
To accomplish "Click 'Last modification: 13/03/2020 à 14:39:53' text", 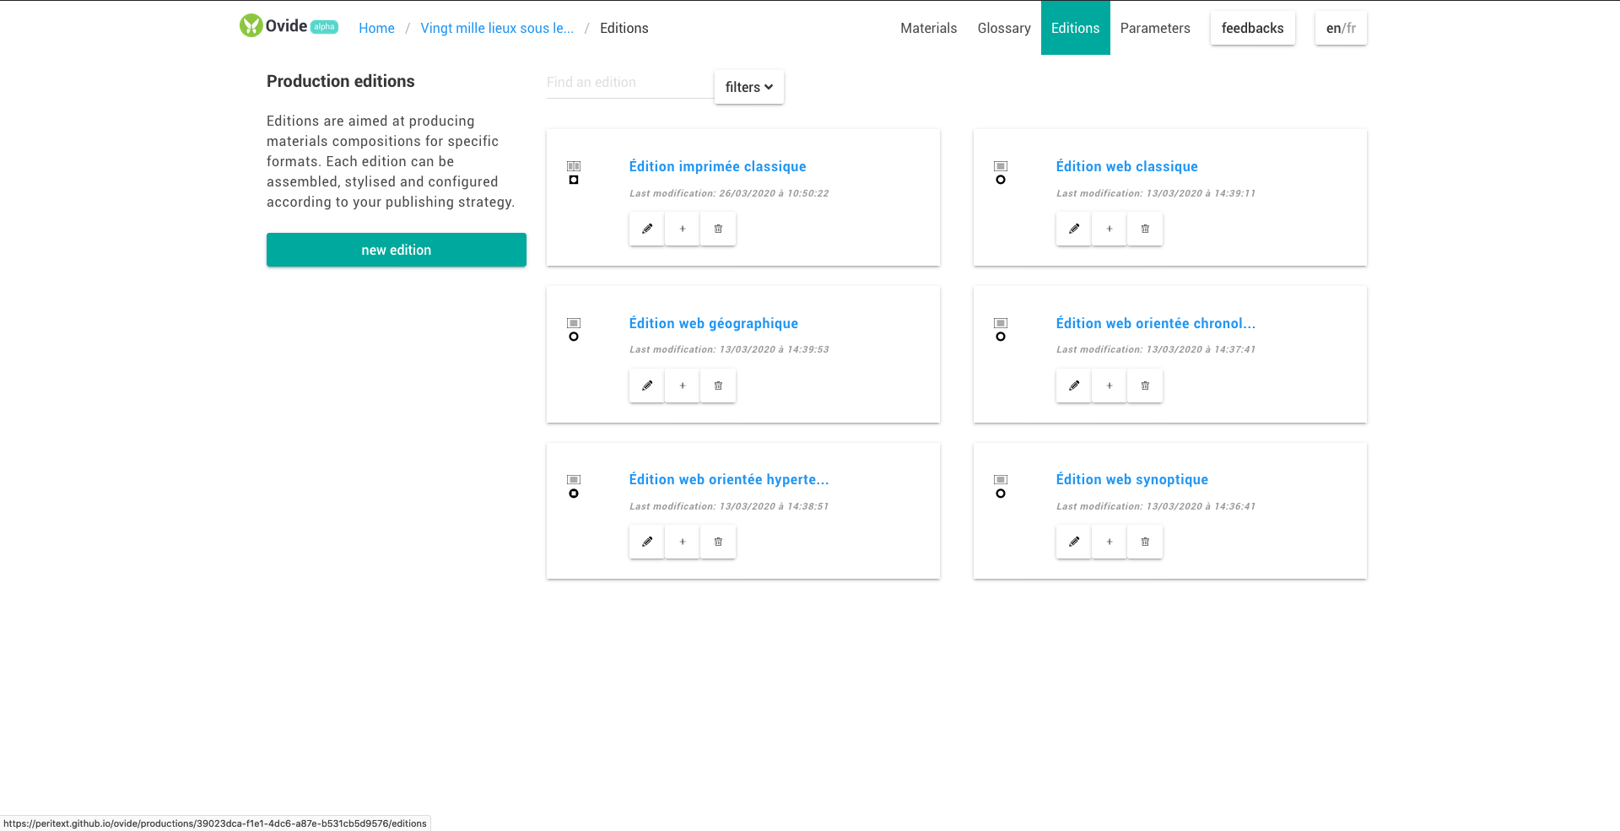I will pos(729,349).
